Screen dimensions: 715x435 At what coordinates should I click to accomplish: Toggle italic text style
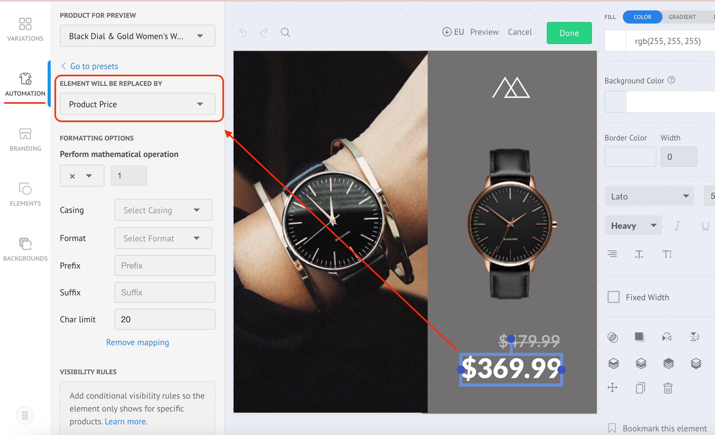(x=677, y=226)
